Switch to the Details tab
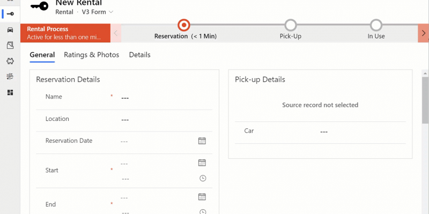This screenshot has height=214, width=429. (x=140, y=55)
